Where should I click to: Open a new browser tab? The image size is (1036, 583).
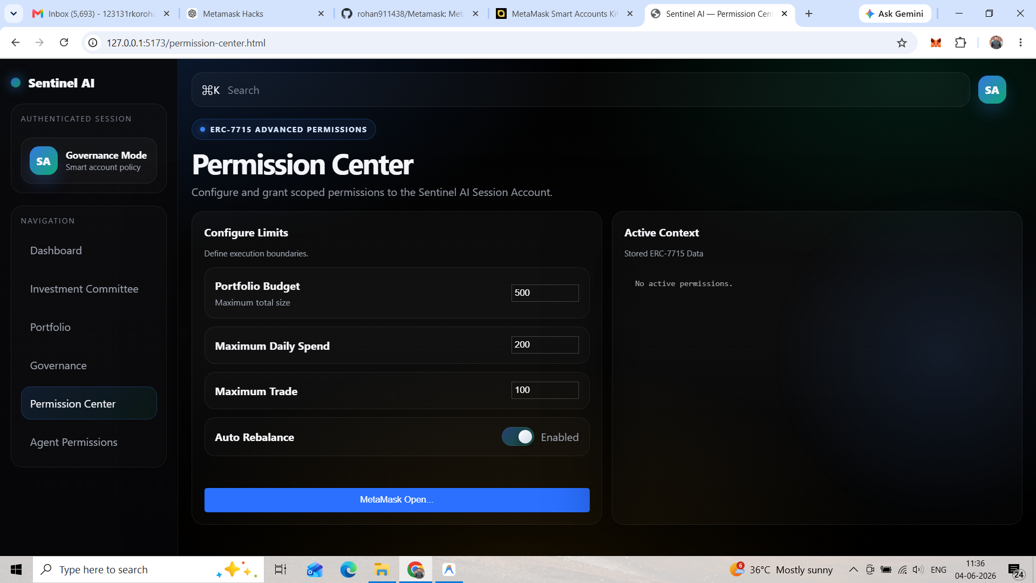[x=808, y=13]
